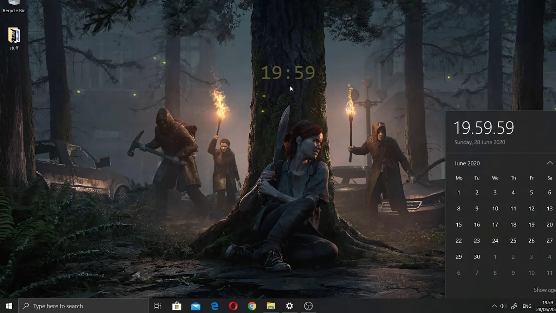Viewport: 556px width, 313px height.
Task: Select June 22 in the calendar
Action: (459, 241)
